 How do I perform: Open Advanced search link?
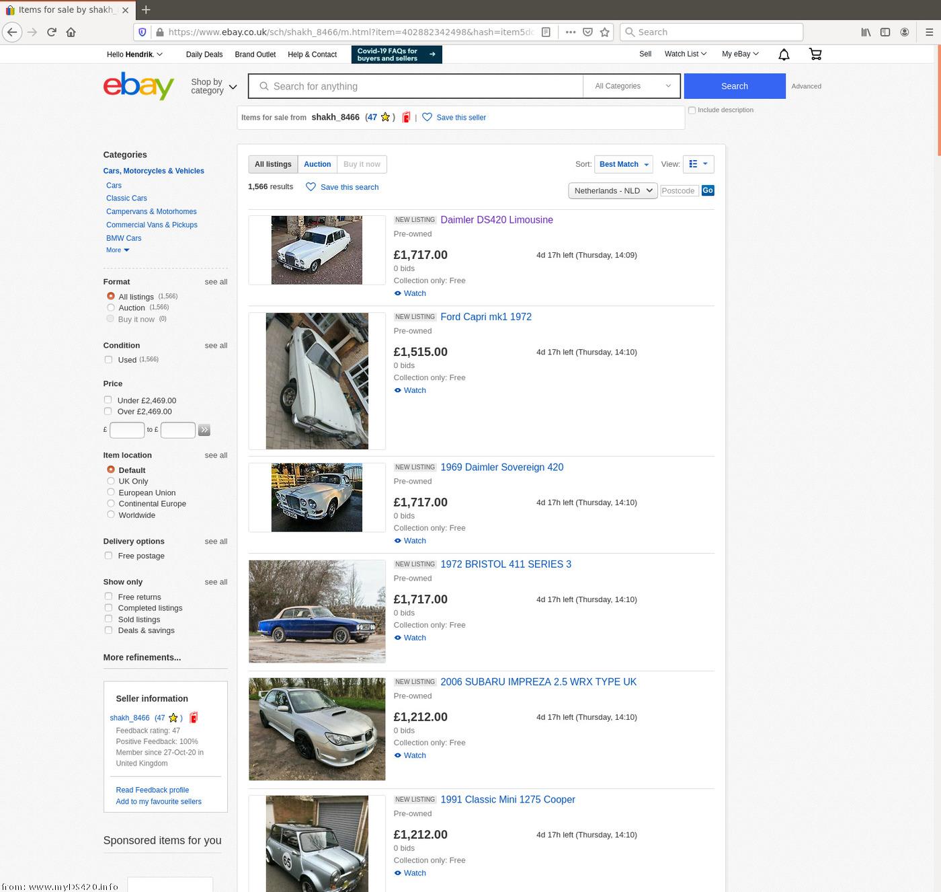(806, 86)
